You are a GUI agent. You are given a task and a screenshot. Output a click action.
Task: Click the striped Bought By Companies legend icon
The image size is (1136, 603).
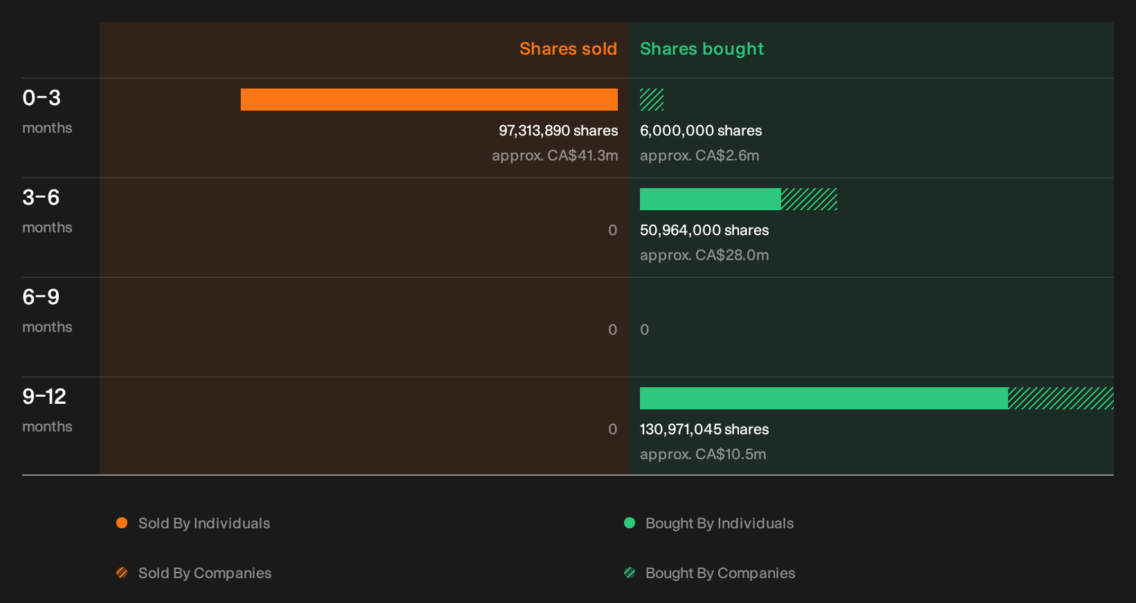click(630, 573)
